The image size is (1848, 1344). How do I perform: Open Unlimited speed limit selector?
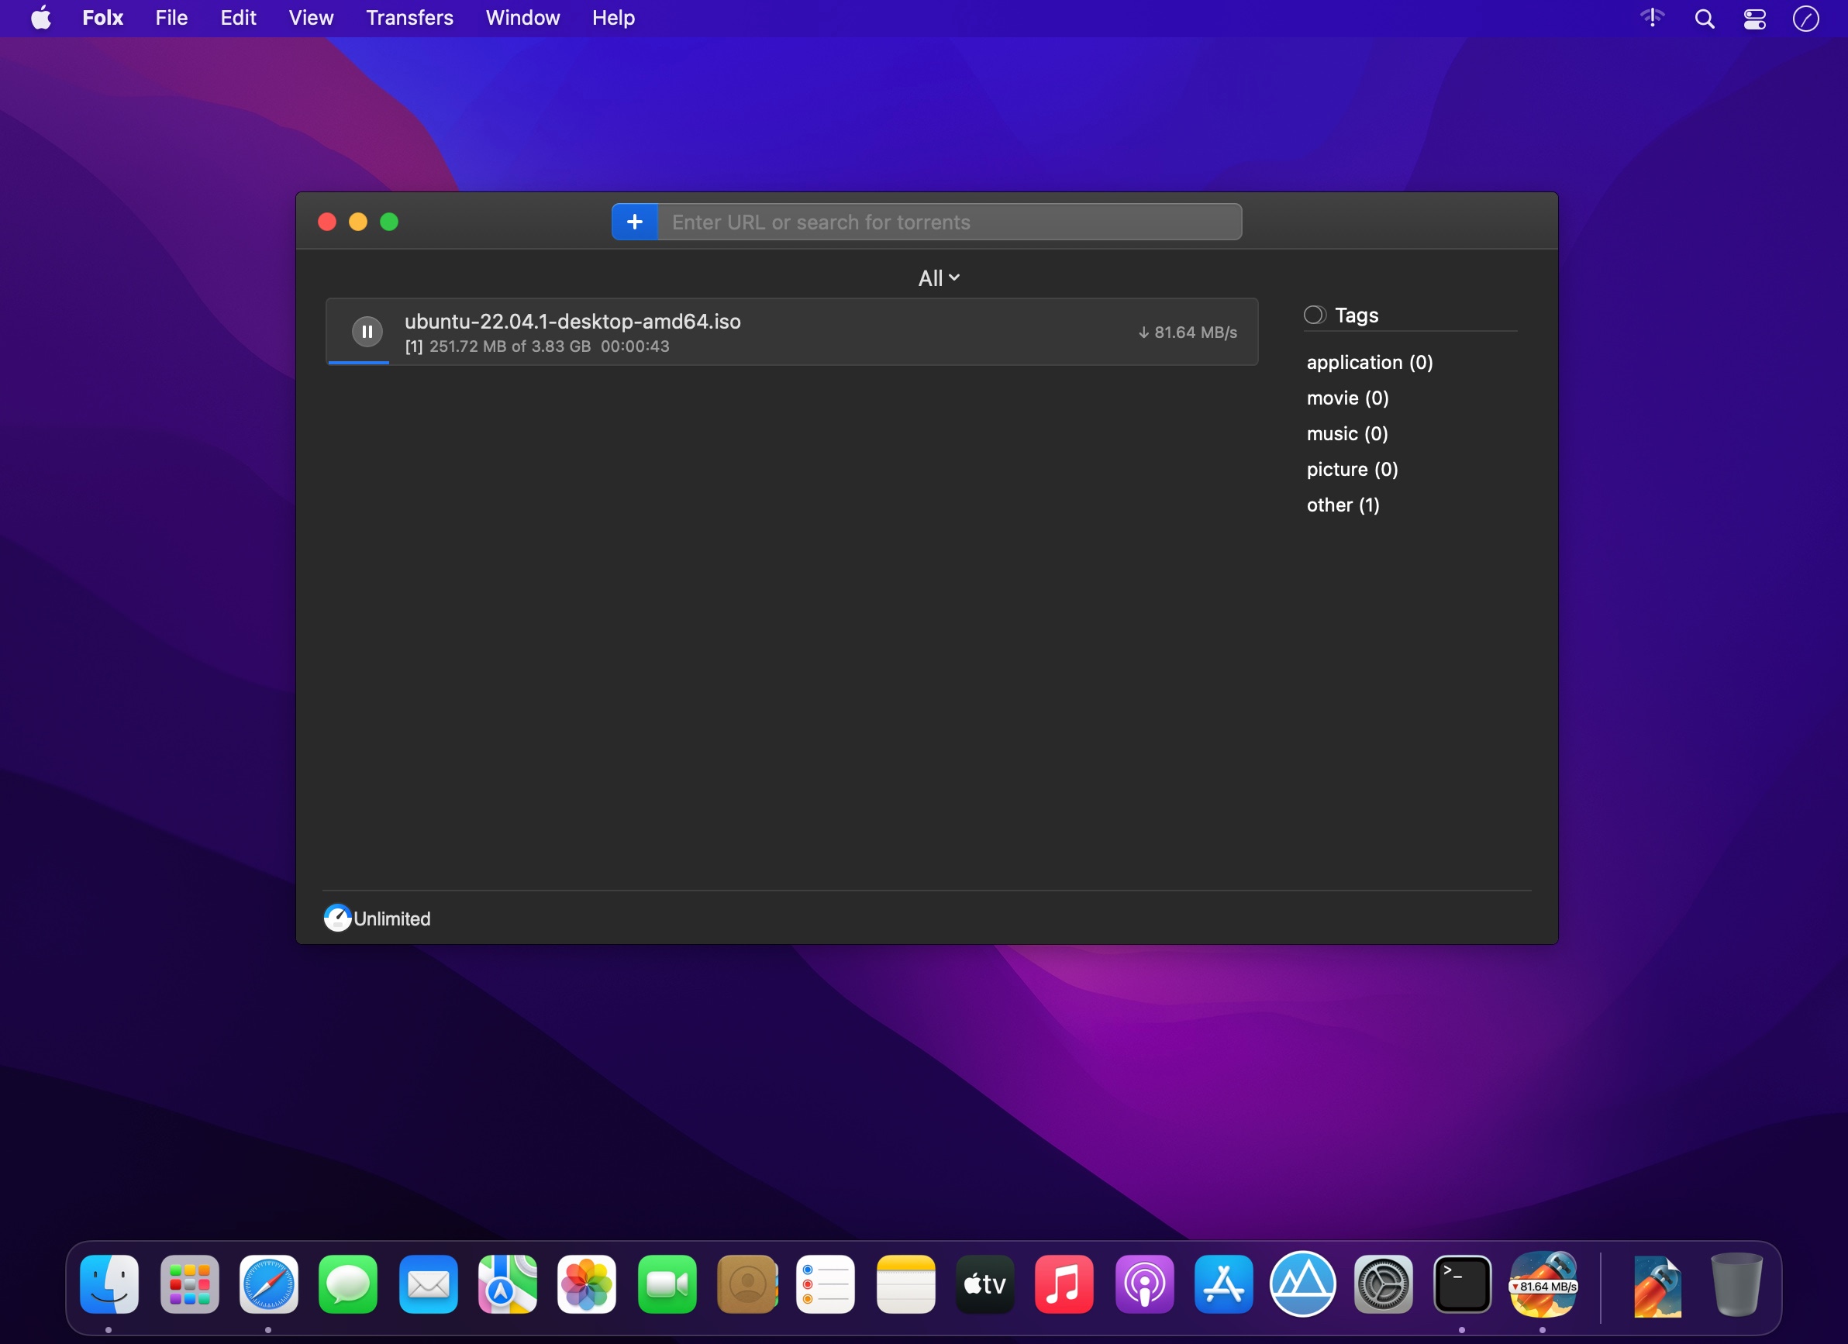(x=392, y=918)
